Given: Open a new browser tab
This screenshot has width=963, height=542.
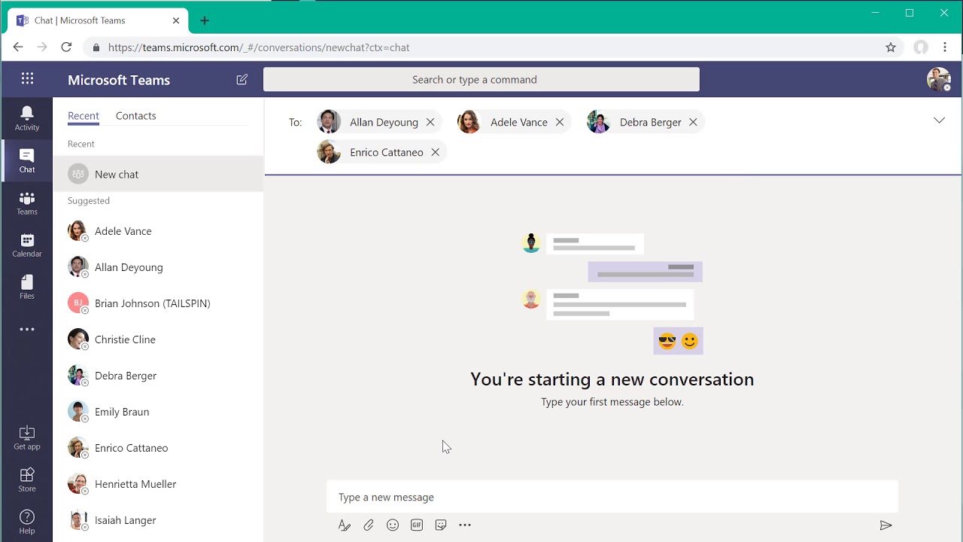Looking at the screenshot, I should click(x=205, y=21).
